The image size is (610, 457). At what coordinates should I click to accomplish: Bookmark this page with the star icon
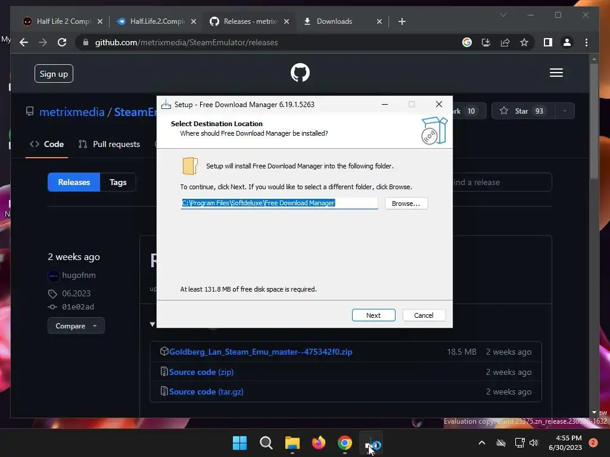pyautogui.click(x=524, y=42)
